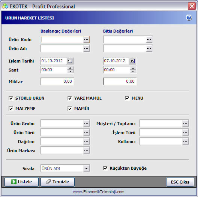Click Bitiş Değerleri heading text
Viewport: 198px width, 197px height.
(x=118, y=31)
